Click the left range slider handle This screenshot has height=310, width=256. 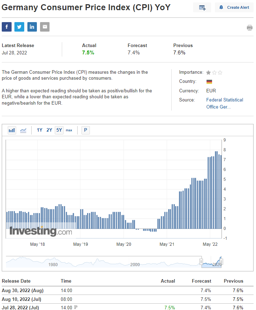(x=201, y=262)
